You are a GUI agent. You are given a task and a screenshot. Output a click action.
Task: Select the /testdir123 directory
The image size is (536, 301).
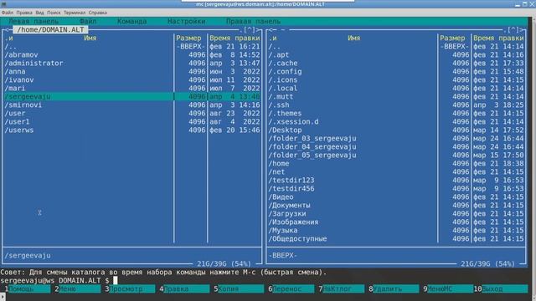click(291, 181)
